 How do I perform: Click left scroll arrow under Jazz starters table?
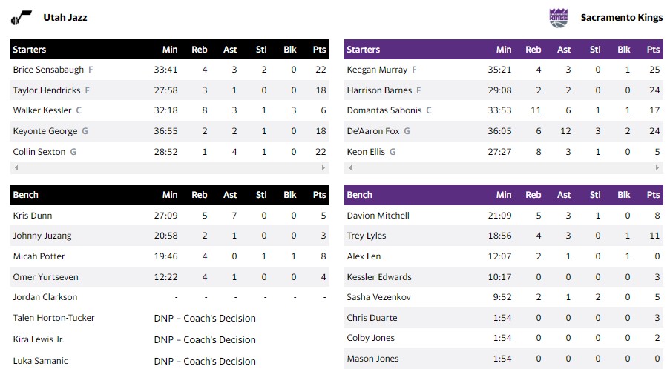click(x=16, y=168)
